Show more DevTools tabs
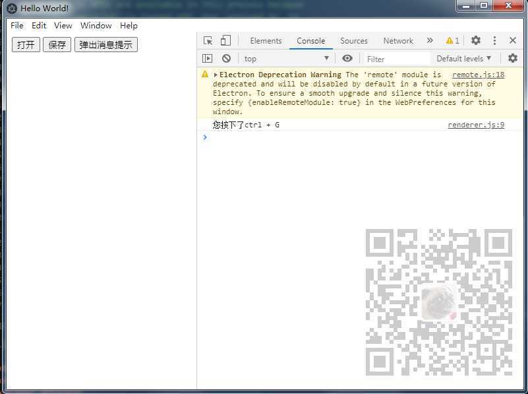This screenshot has height=394, width=528. coord(430,40)
